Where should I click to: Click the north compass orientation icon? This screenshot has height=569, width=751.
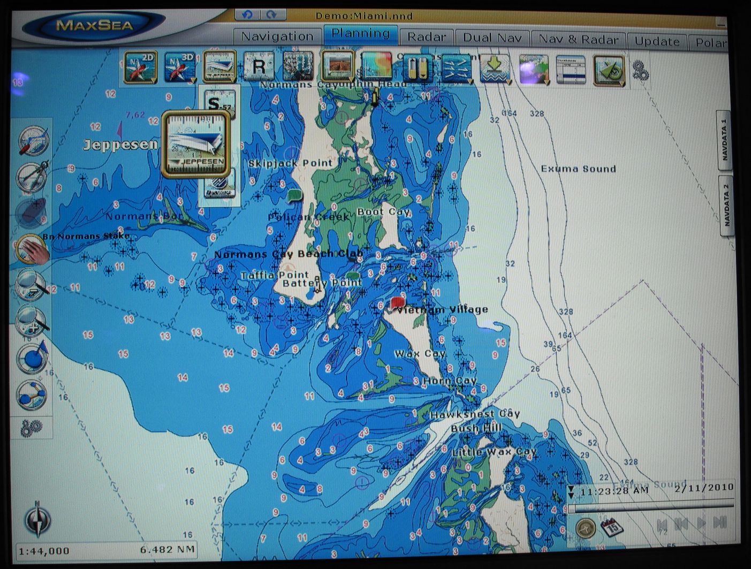[x=37, y=519]
